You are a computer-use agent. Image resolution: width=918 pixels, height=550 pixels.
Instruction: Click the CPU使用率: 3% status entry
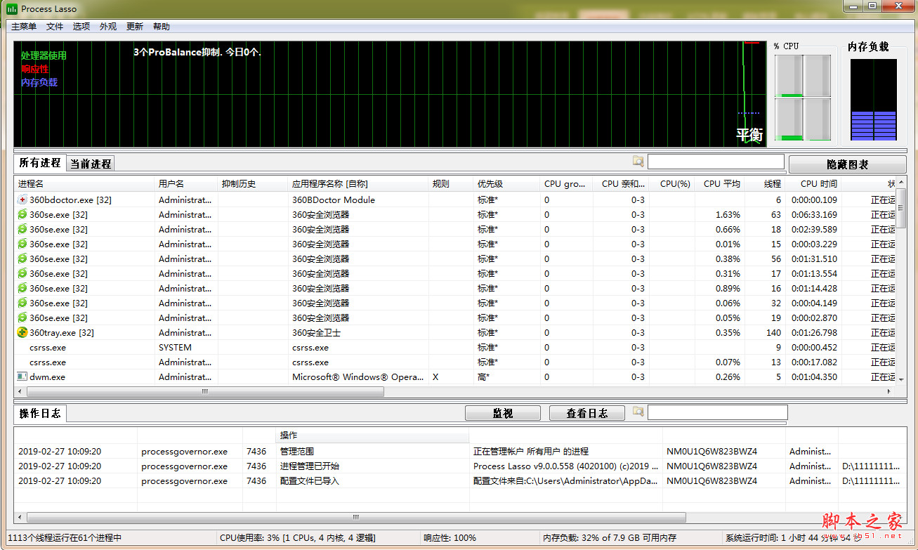click(x=298, y=537)
